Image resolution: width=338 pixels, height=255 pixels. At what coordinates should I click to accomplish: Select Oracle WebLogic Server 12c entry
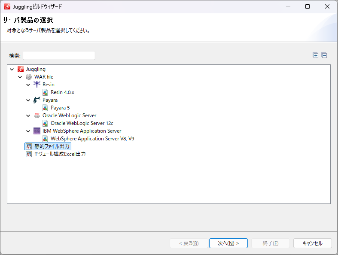(82, 123)
